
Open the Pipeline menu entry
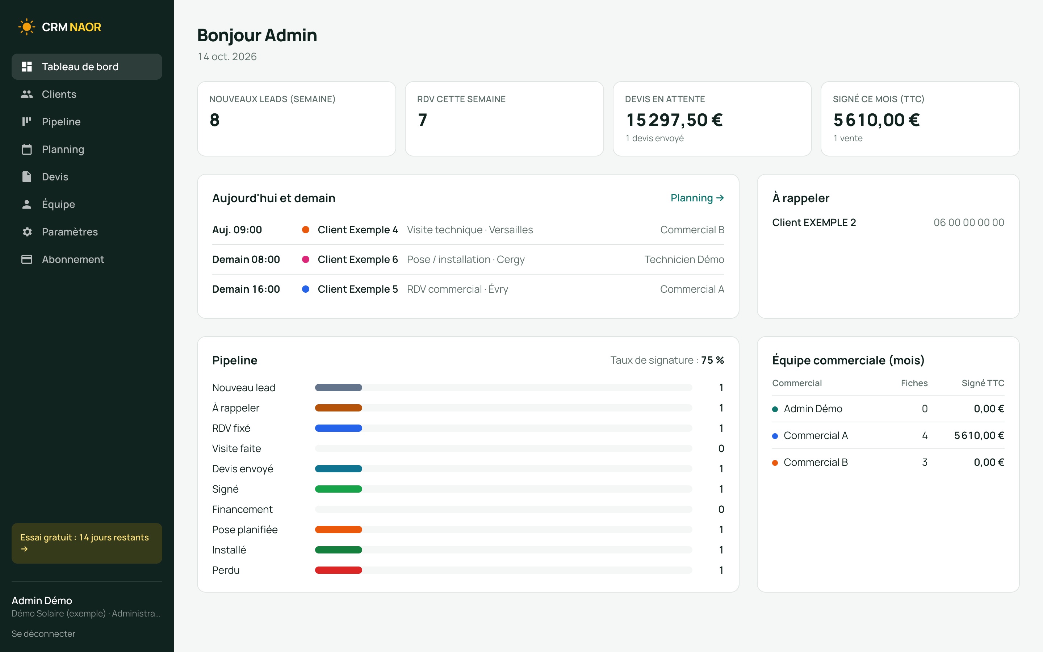[x=87, y=122]
